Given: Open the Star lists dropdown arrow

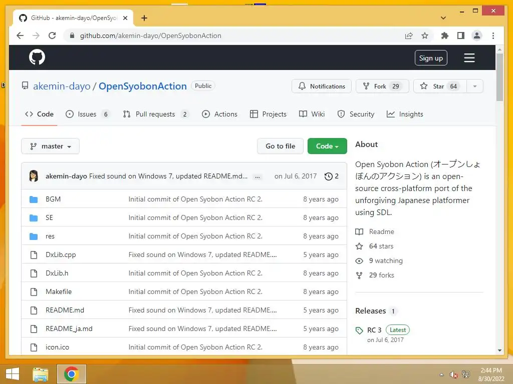Looking at the screenshot, I should click(x=475, y=86).
